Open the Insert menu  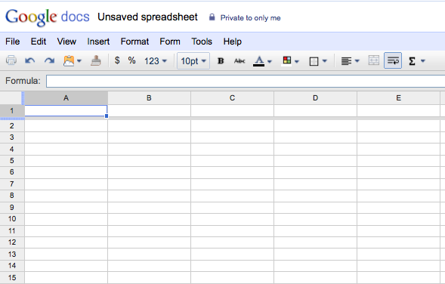click(x=98, y=42)
